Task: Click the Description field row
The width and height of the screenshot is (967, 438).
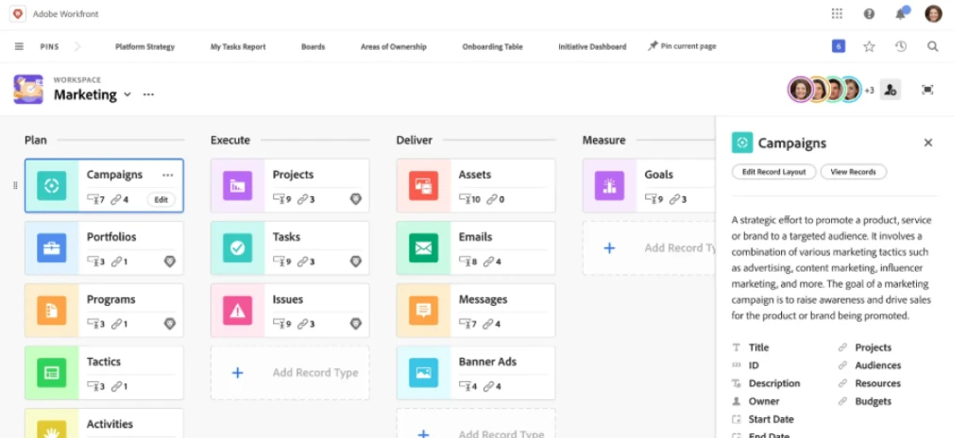Action: [766, 383]
